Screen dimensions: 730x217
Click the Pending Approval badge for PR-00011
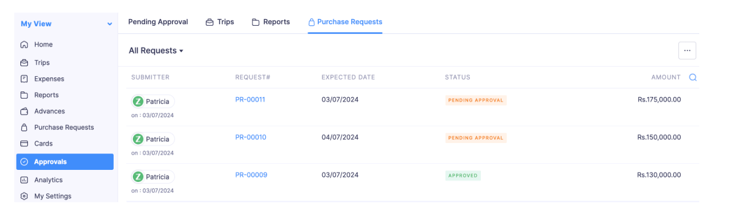click(476, 100)
